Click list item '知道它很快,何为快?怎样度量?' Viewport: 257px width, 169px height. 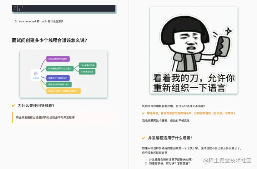click(x=169, y=163)
